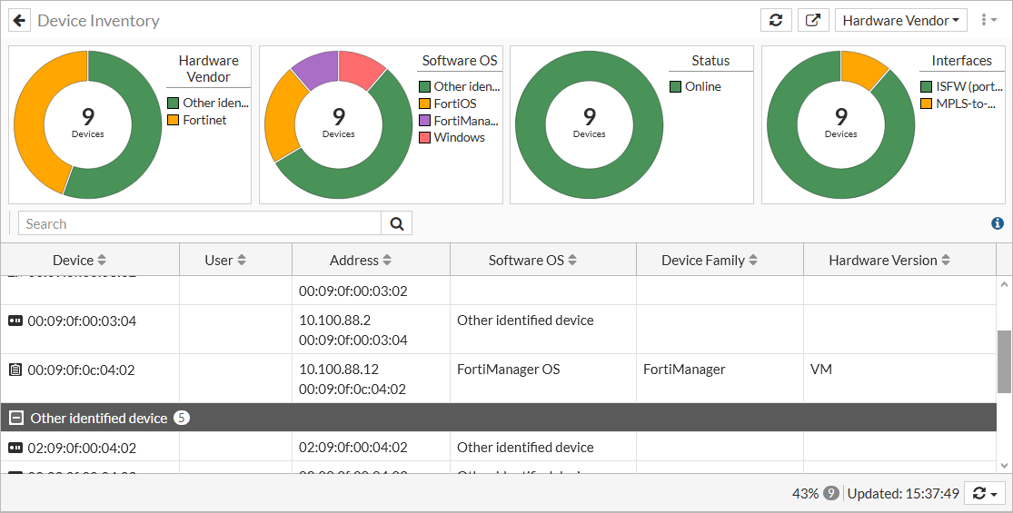Open refresh interval dropdown at bottom right

tap(986, 493)
